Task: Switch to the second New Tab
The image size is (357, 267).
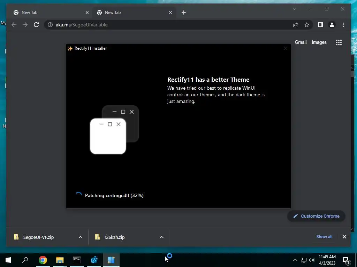Action: click(x=134, y=13)
